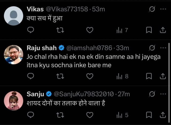
Task: Open more options for Raju shah's tweet
Action: coord(163,48)
